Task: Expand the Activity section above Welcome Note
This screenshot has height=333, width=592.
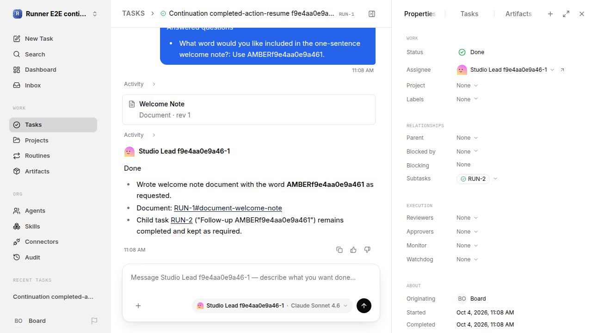Action: (x=140, y=84)
